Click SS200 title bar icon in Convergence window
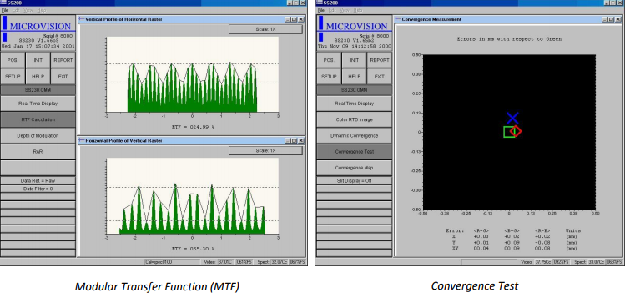This screenshot has height=303, width=625. 320,3
